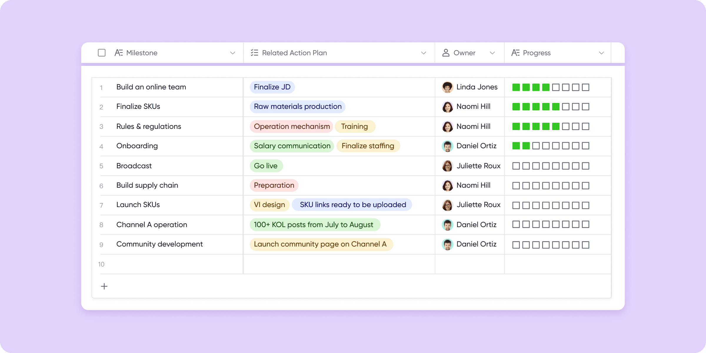This screenshot has height=353, width=706.
Task: Click Naomi Hill avatar on Finalize SKUs row
Action: (x=447, y=107)
